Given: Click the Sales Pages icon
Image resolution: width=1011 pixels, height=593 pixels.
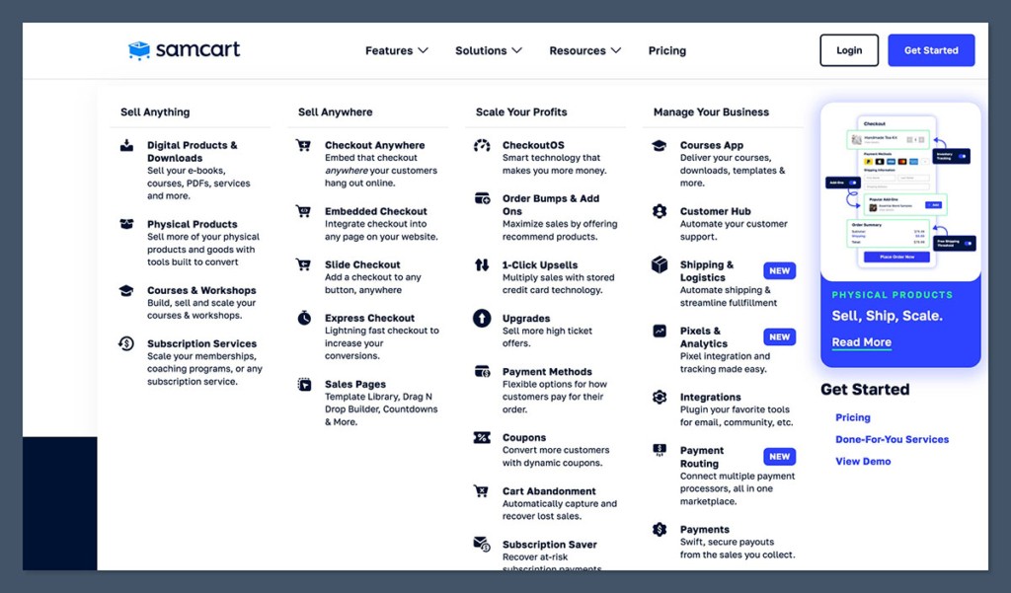Looking at the screenshot, I should 304,384.
